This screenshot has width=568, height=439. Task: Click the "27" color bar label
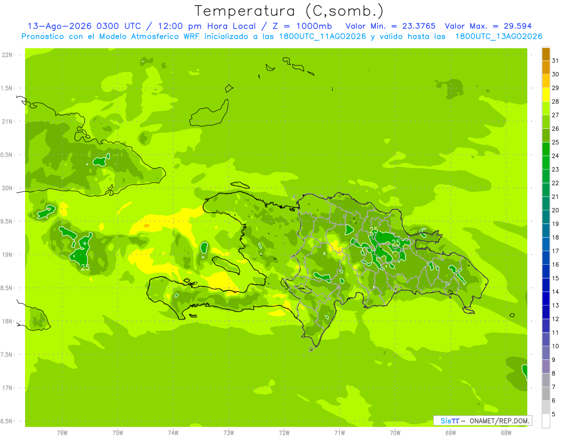coord(555,115)
